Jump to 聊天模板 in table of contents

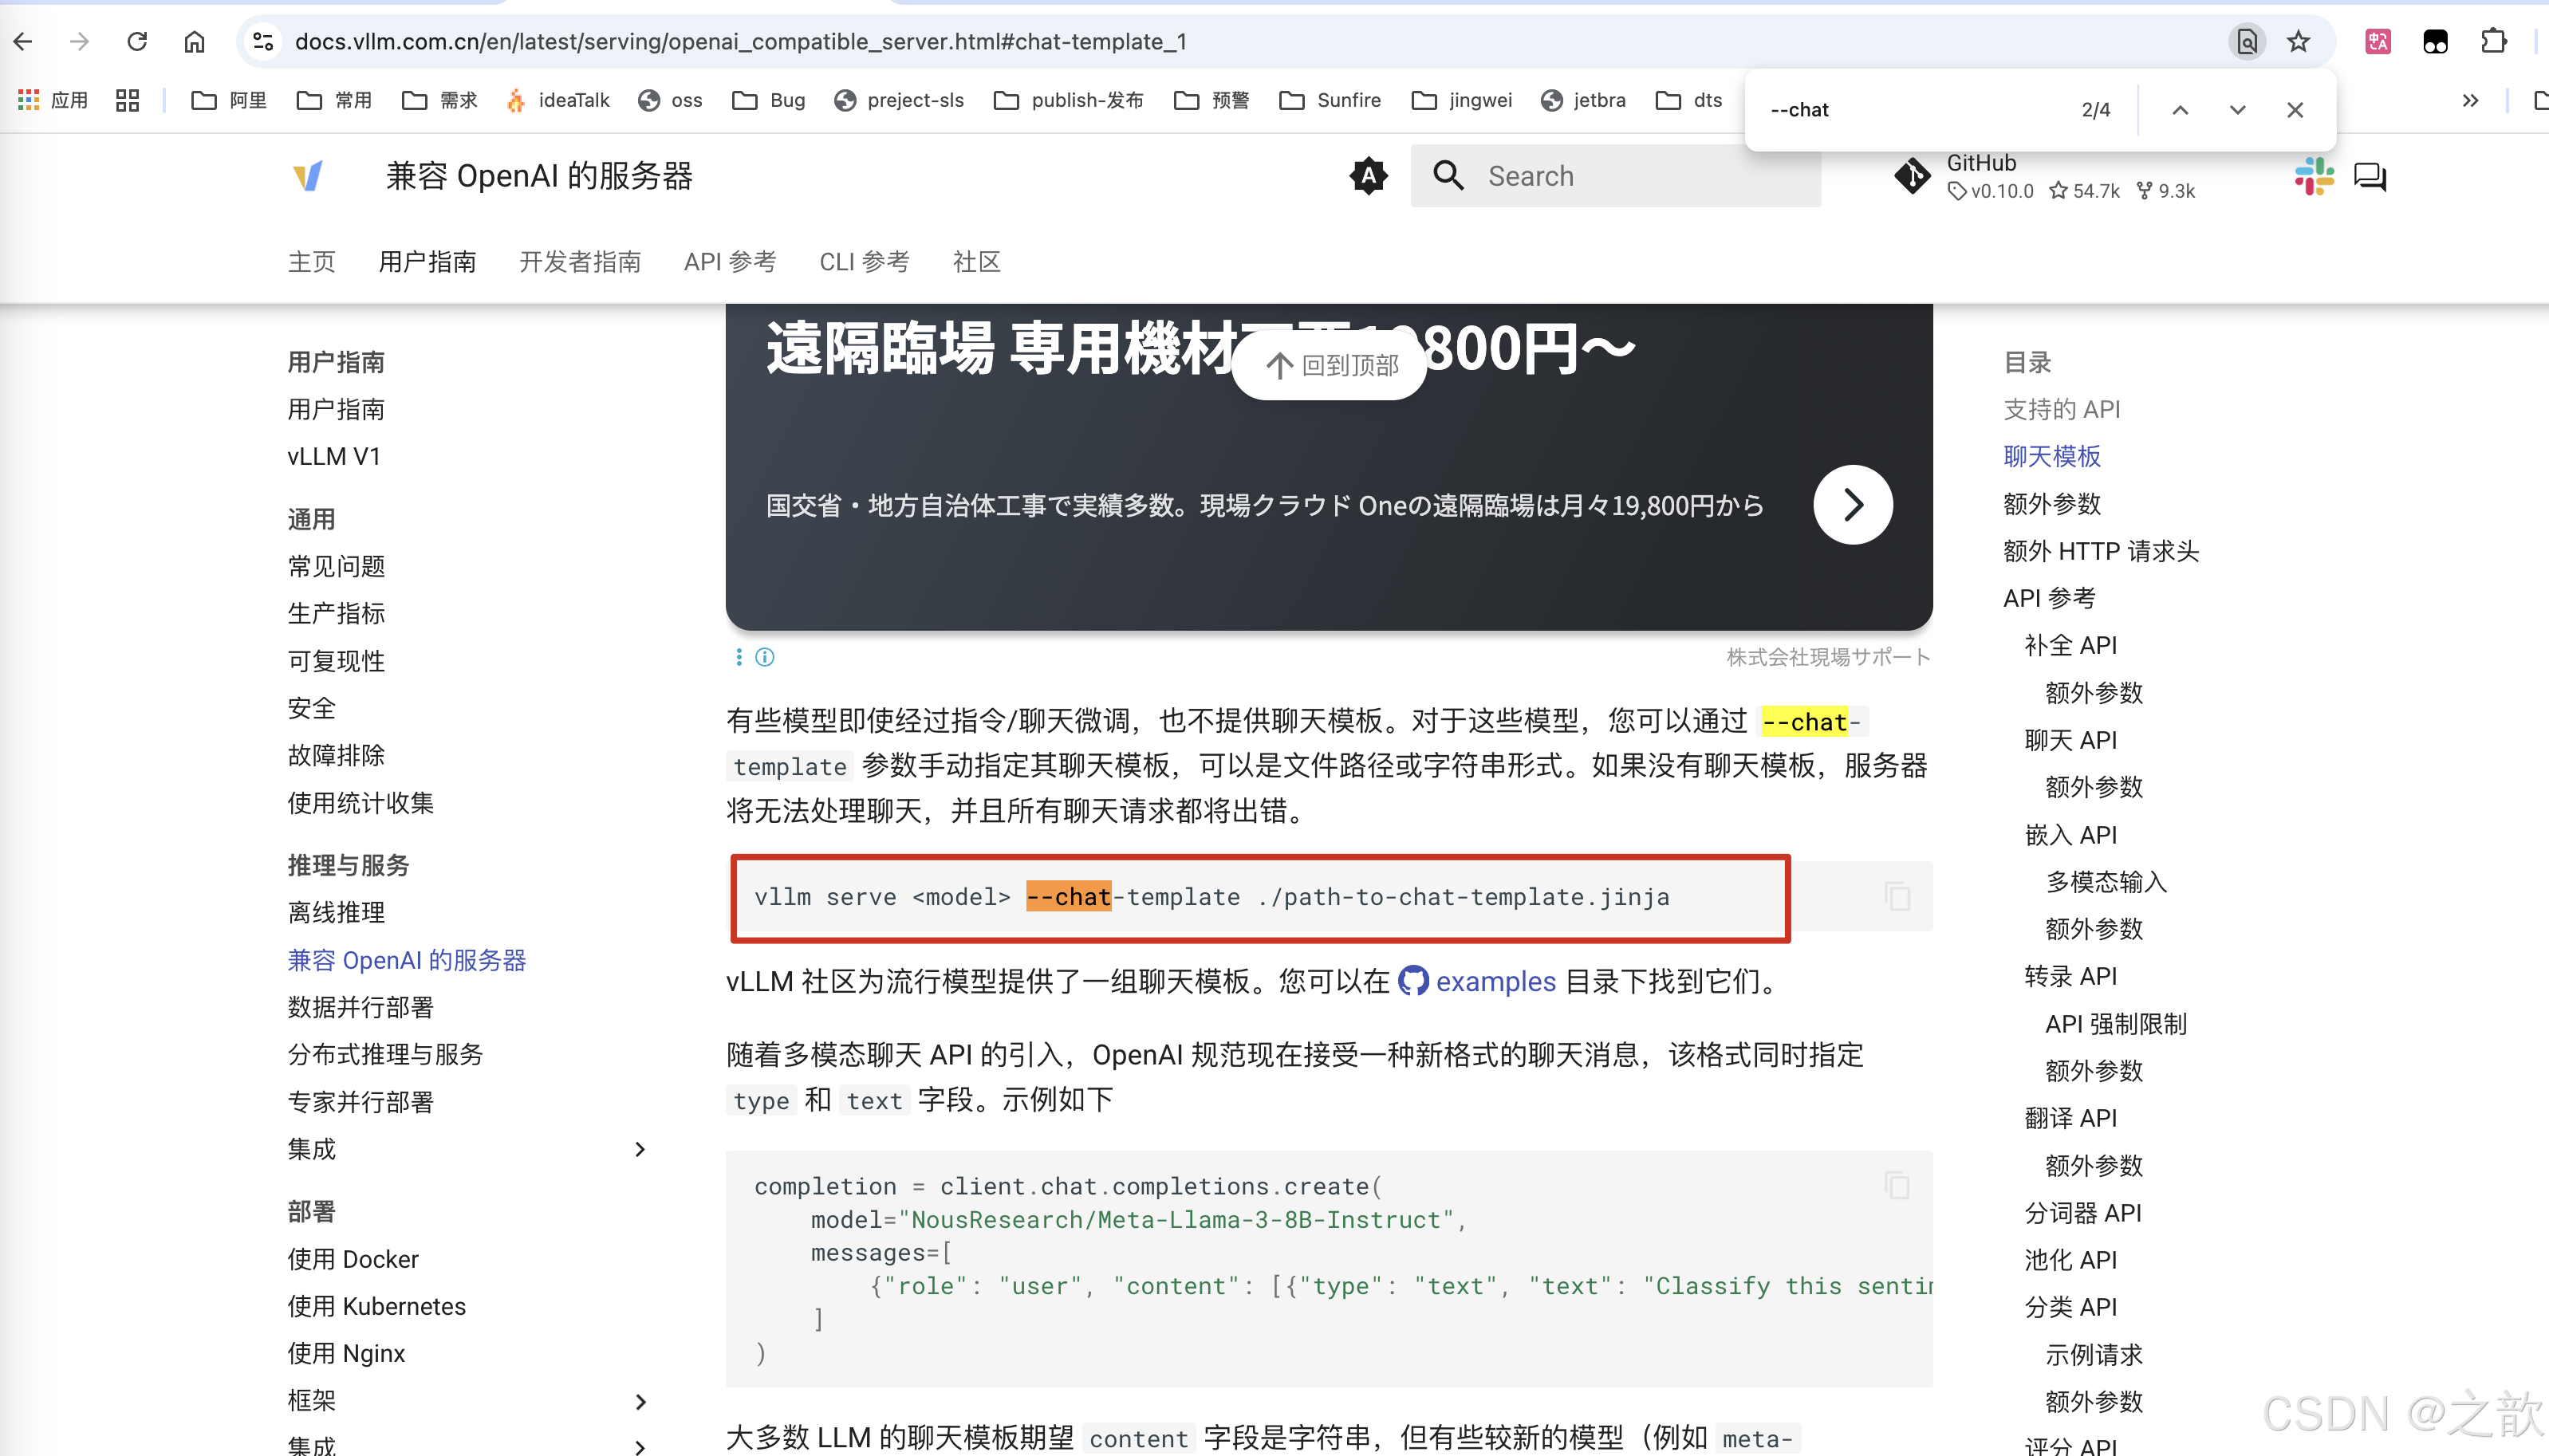[2052, 456]
